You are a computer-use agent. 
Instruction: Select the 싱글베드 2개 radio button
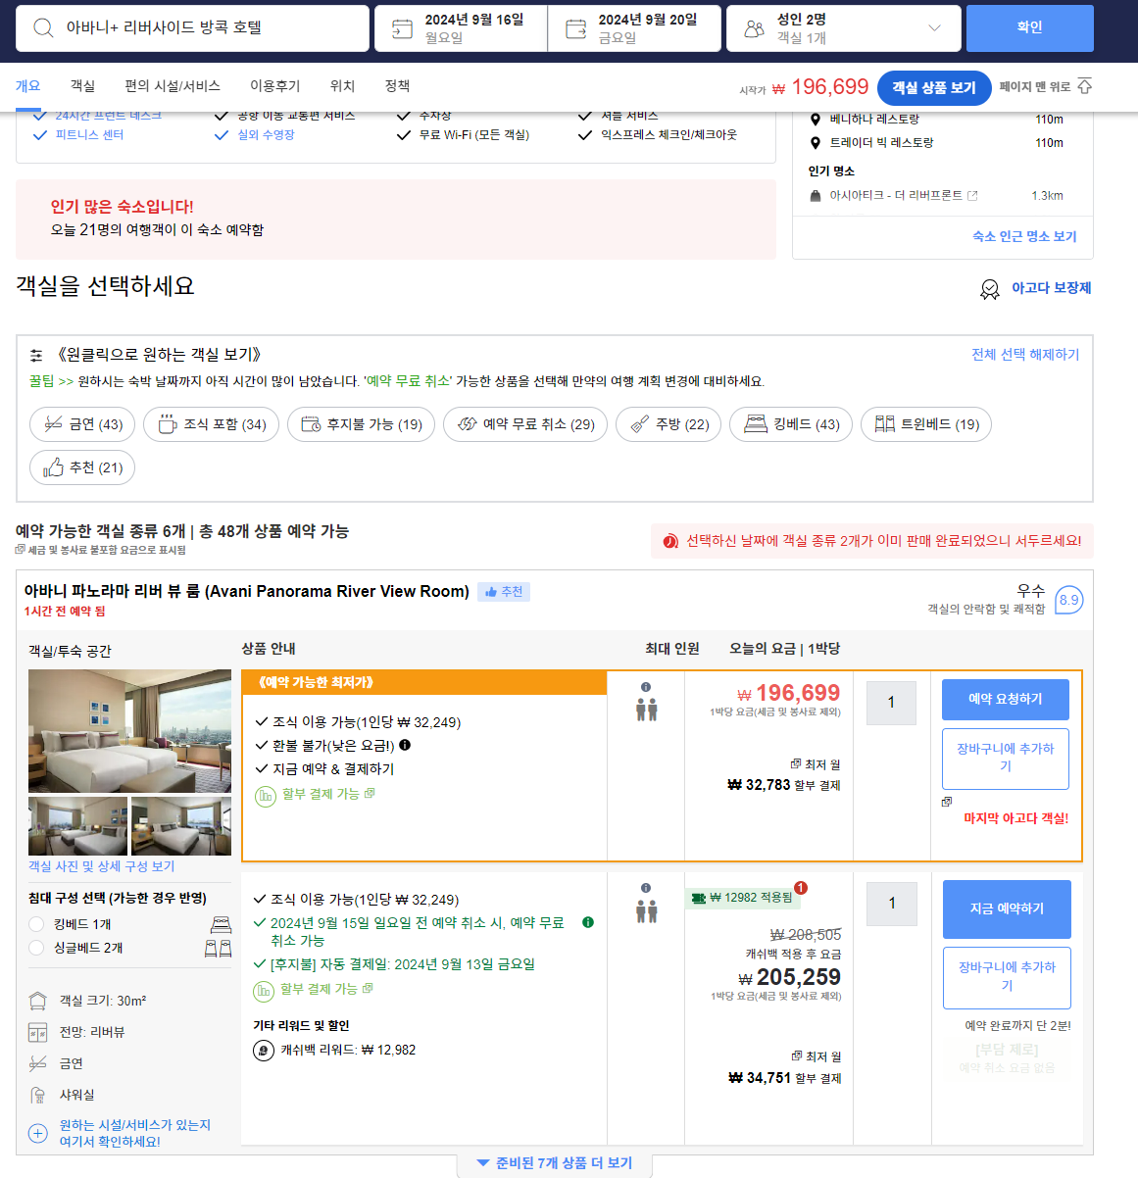click(x=36, y=948)
